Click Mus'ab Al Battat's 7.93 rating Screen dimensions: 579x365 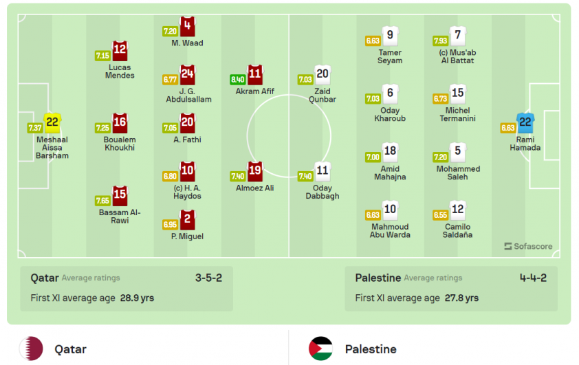coord(440,41)
